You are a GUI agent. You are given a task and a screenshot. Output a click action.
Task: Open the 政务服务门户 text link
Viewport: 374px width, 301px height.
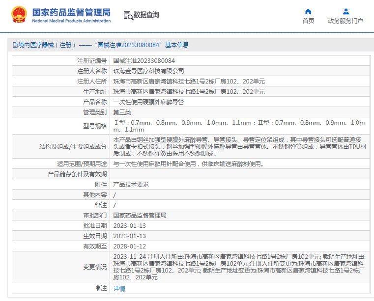coord(345,21)
